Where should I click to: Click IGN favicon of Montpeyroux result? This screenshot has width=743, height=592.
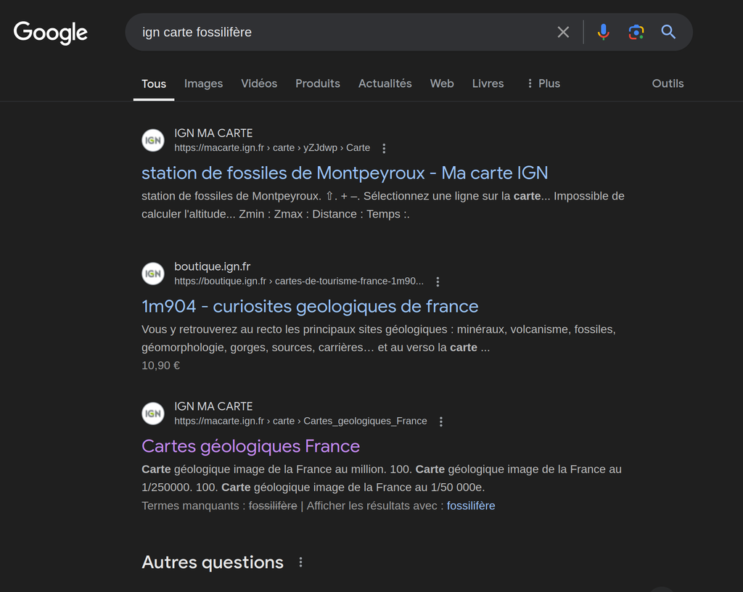click(153, 140)
